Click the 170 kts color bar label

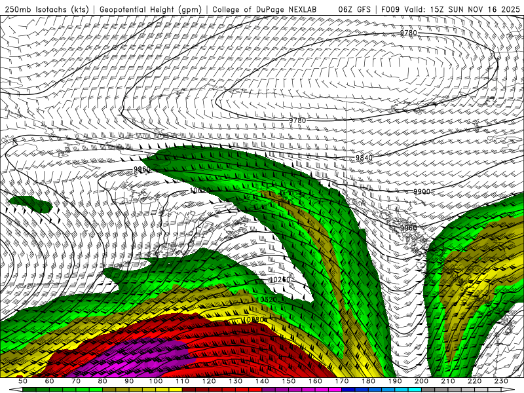[x=342, y=381]
